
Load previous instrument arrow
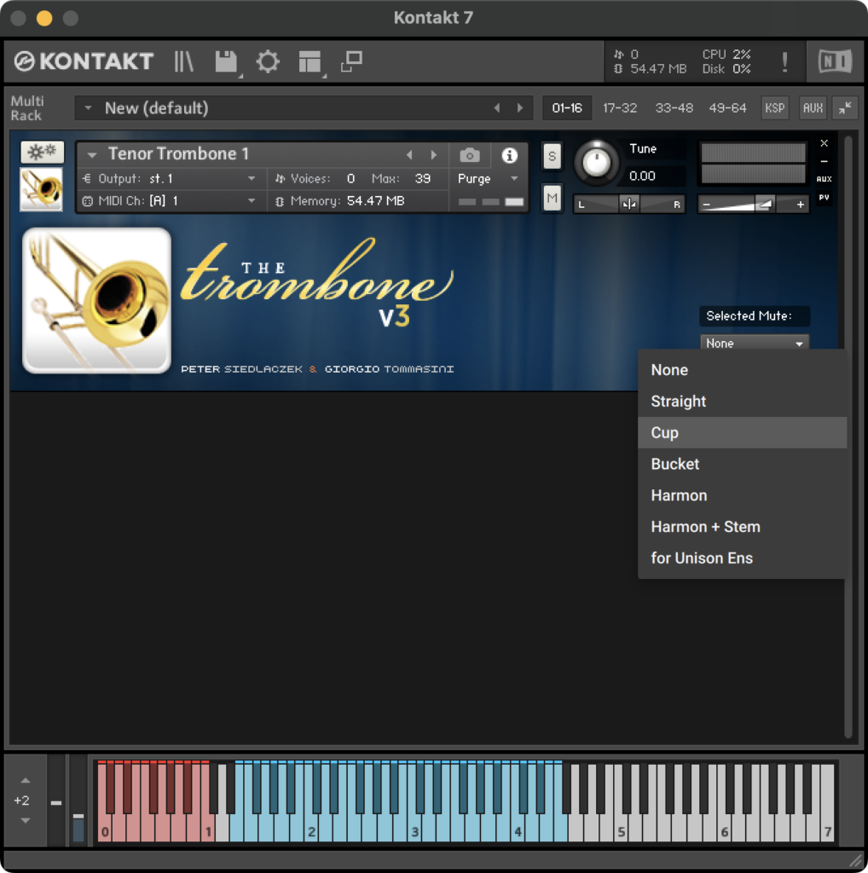click(409, 155)
